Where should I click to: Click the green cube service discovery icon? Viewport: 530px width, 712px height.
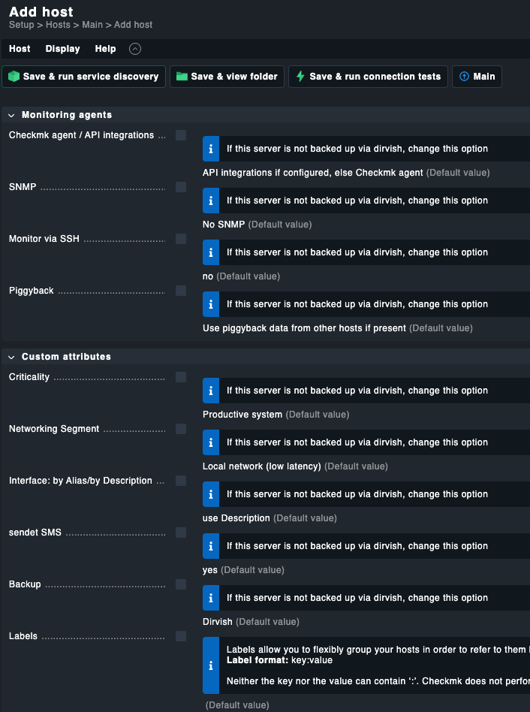[14, 77]
